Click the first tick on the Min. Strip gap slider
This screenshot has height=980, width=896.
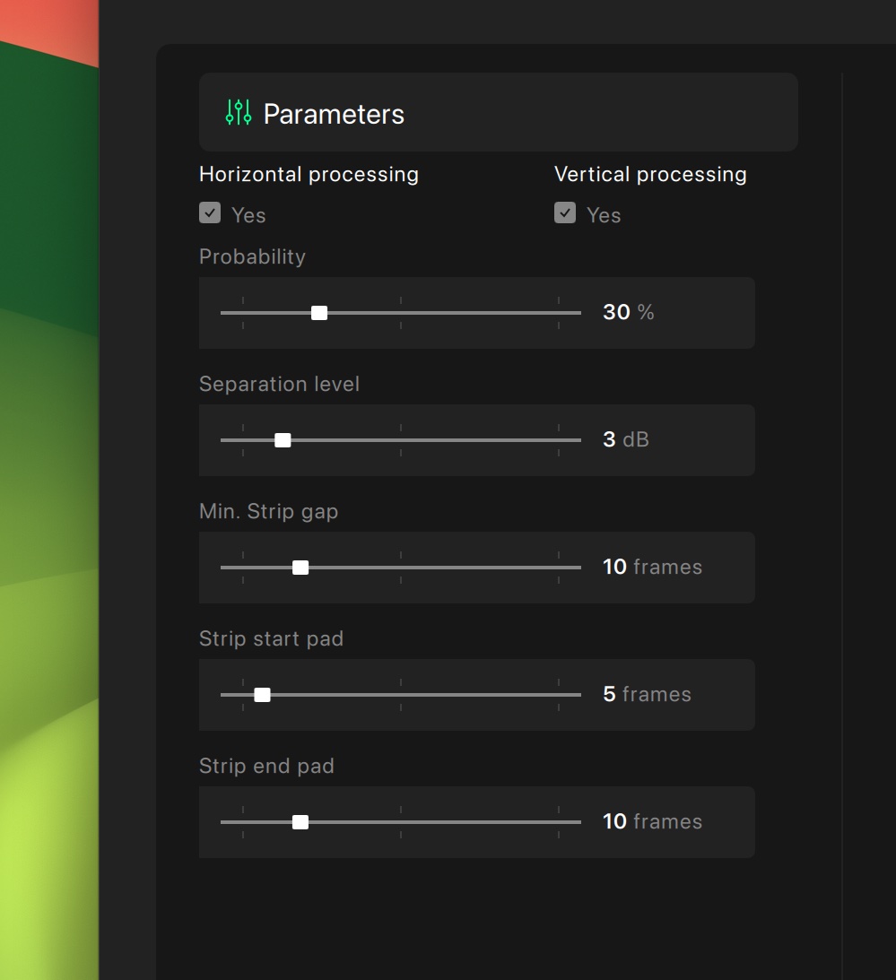pyautogui.click(x=243, y=568)
